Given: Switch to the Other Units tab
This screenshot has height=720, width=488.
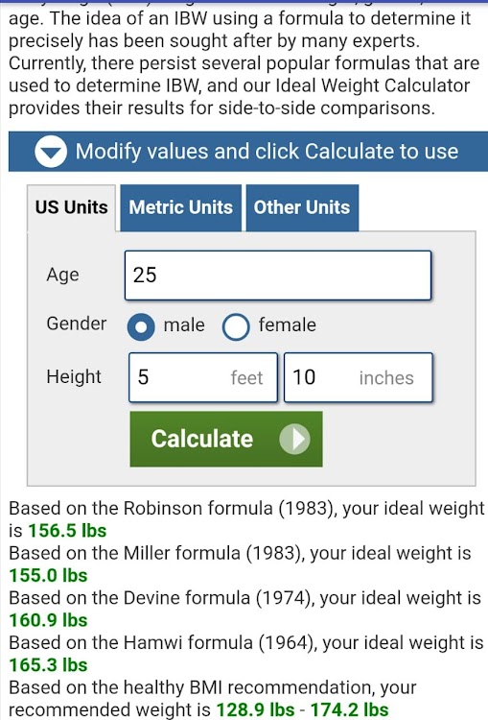Looking at the screenshot, I should 302,207.
